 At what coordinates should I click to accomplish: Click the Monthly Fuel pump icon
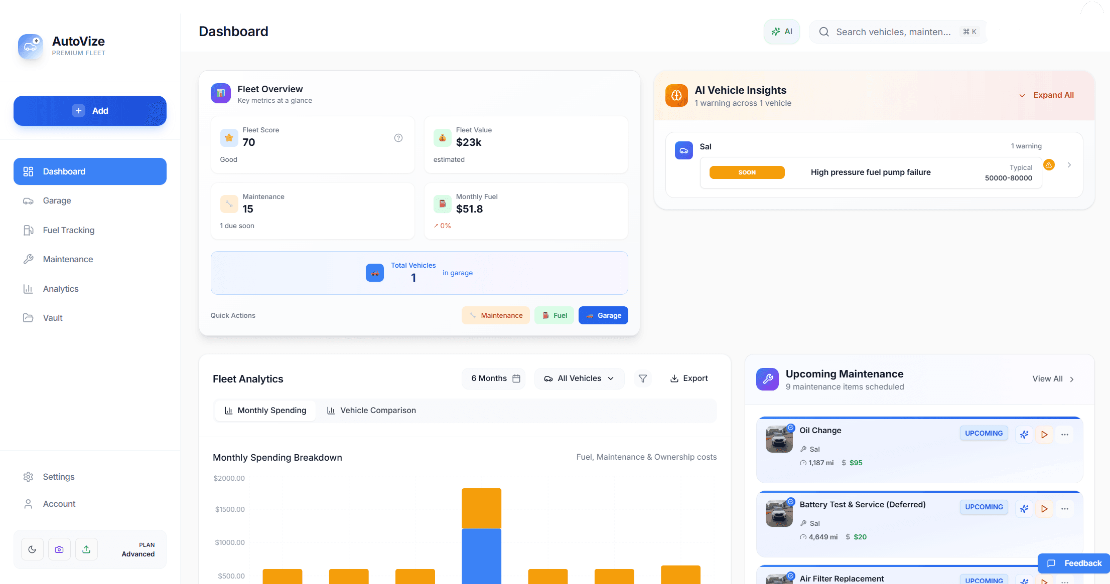443,204
